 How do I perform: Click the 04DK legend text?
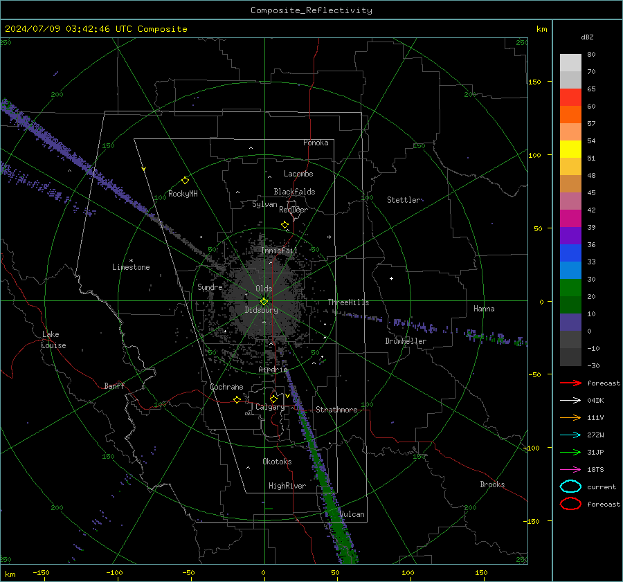coord(595,401)
